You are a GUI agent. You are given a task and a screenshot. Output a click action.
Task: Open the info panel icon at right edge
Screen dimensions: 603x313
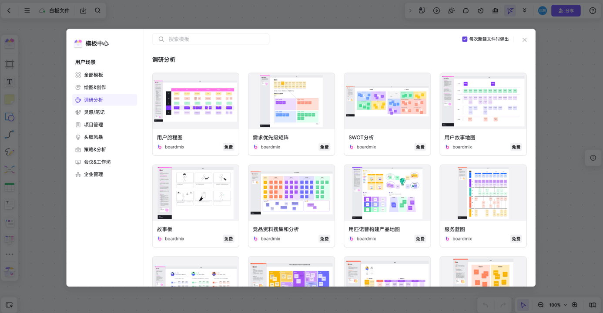593,158
